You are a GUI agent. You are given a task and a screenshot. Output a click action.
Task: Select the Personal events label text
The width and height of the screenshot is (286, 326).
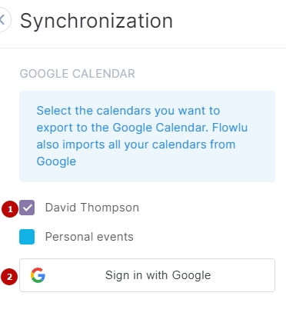pos(89,237)
